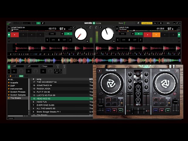Click the deck 1 keylock music note icon

pos(74,27)
